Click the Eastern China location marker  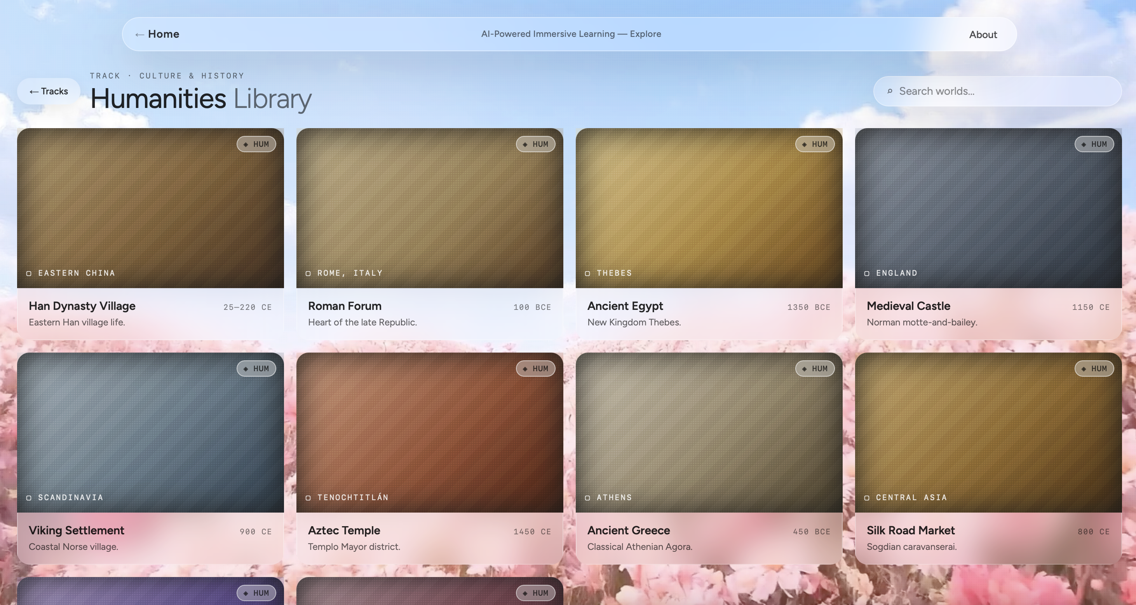tap(29, 273)
